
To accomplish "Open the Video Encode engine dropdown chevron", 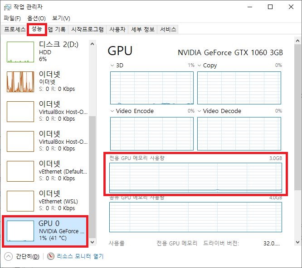I will [x=112, y=111].
